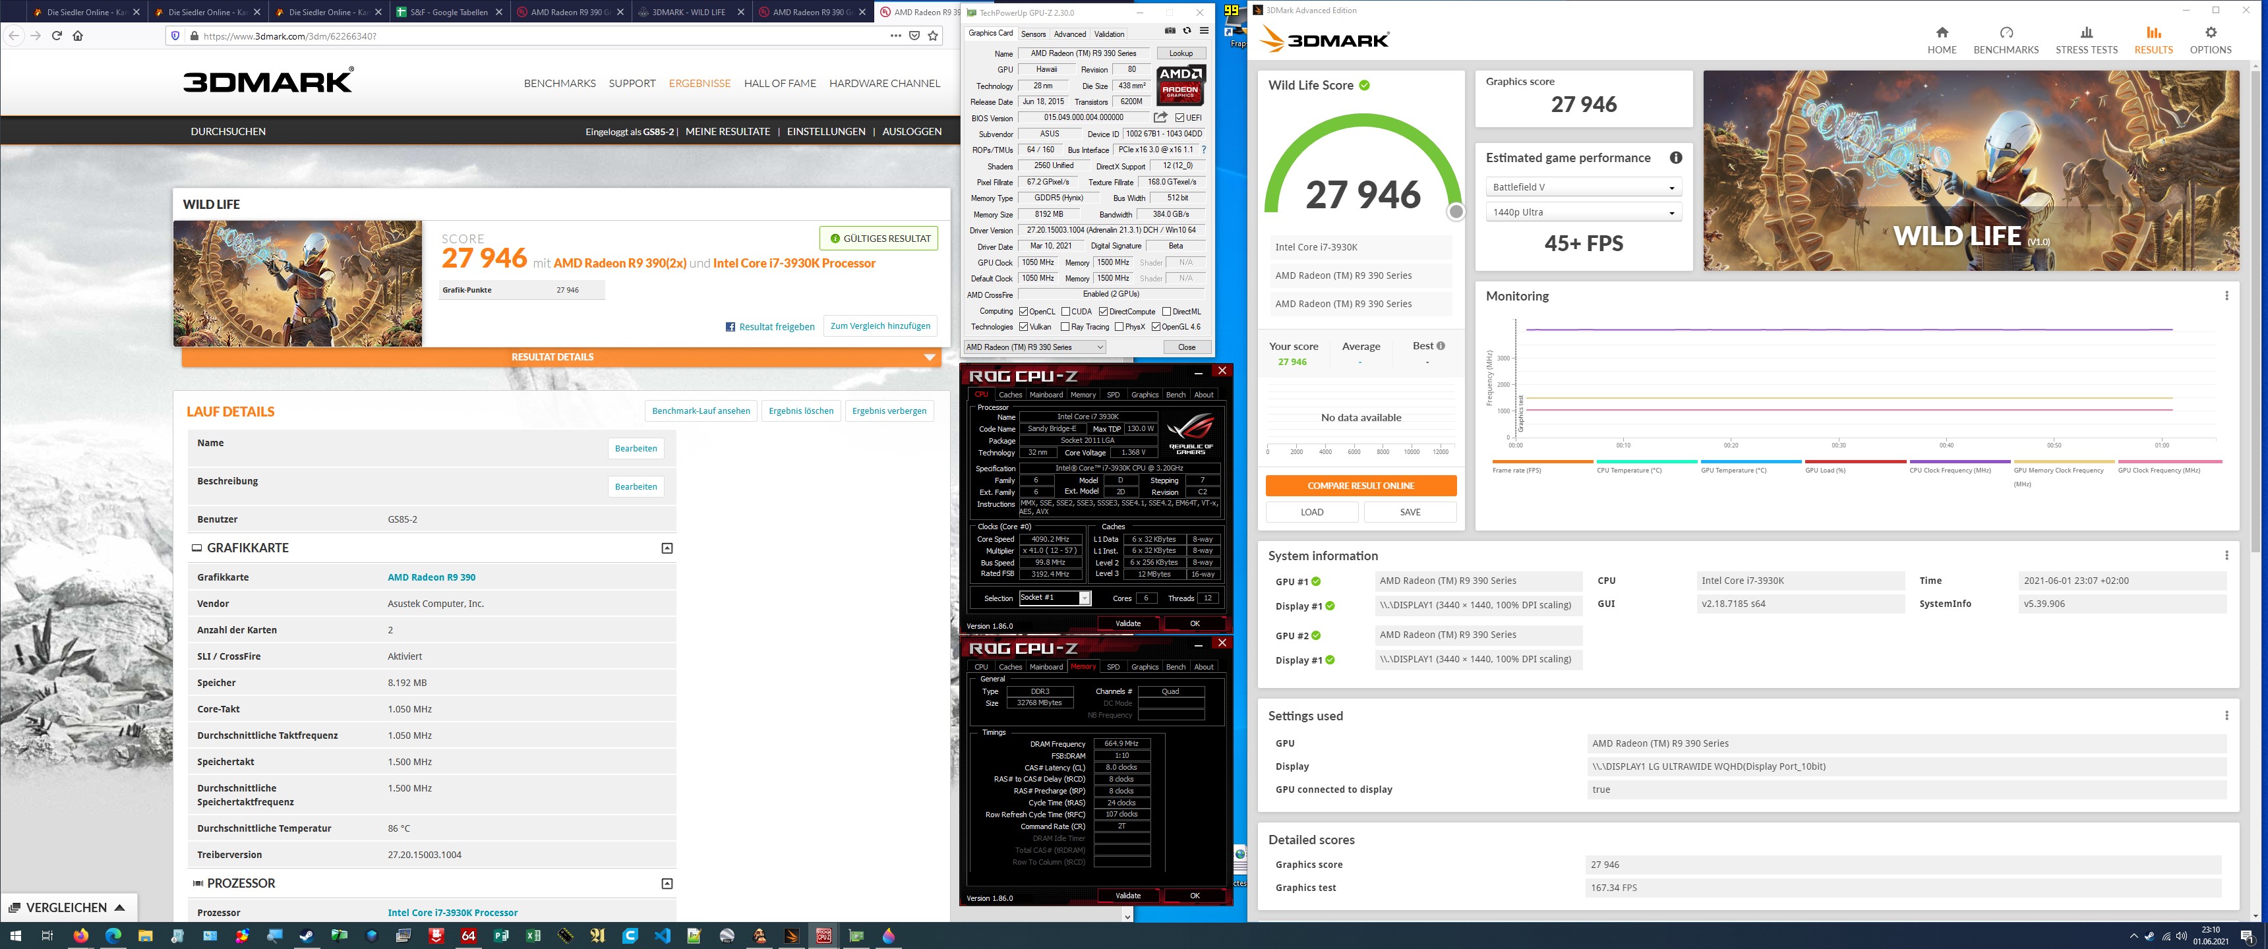The height and width of the screenshot is (949, 2268).
Task: Switch to the Validation tab in GPU-Z
Action: [x=1110, y=34]
